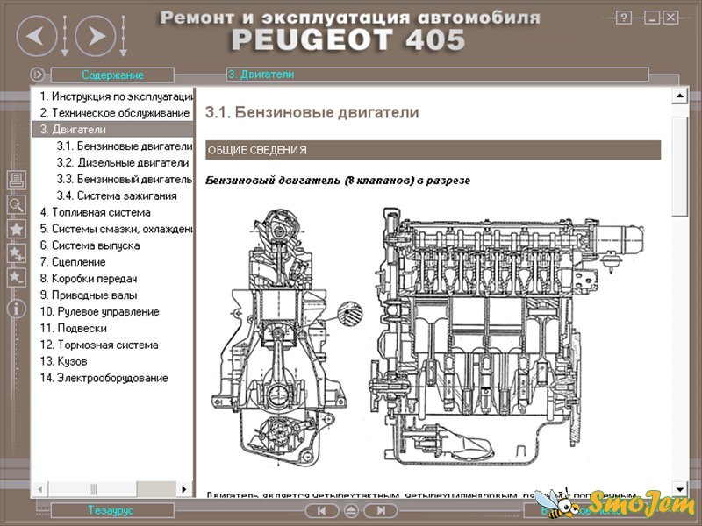Select 3. Двигатели in contents

112,129
